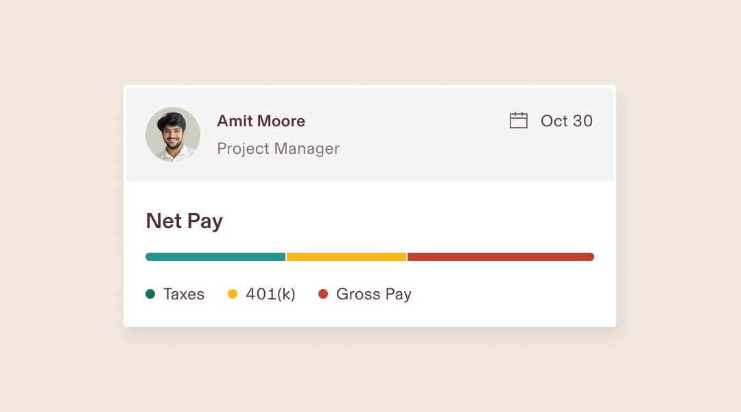Click the red Gross Pay legend dot
The width and height of the screenshot is (741, 412).
coord(323,294)
